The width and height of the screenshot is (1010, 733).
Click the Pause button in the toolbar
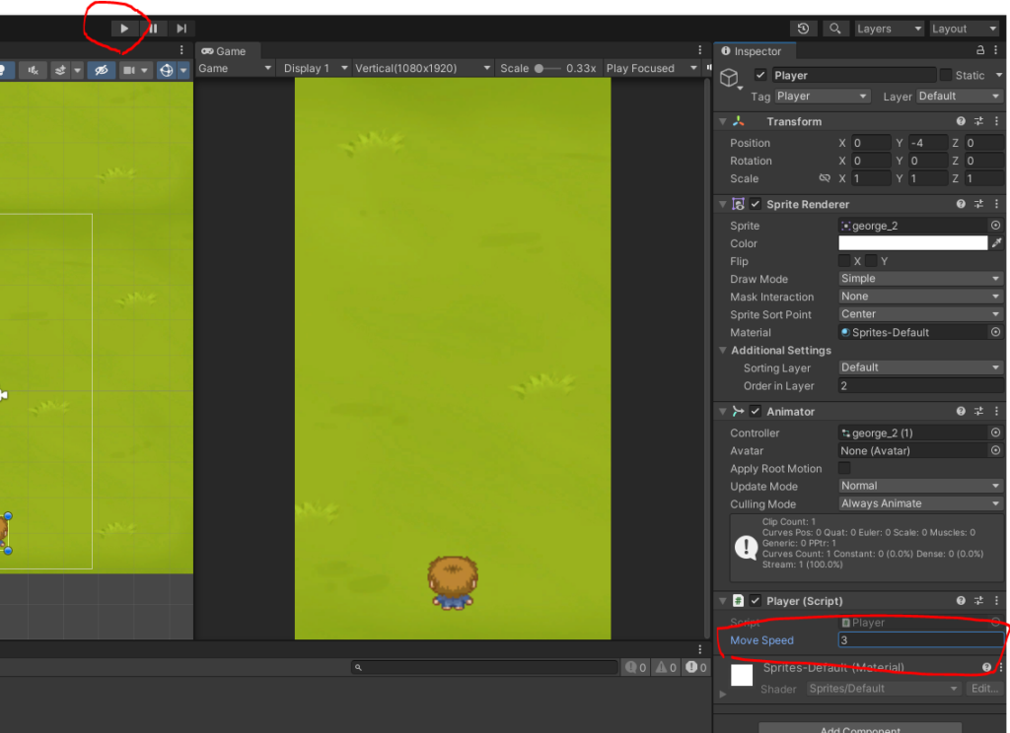153,29
